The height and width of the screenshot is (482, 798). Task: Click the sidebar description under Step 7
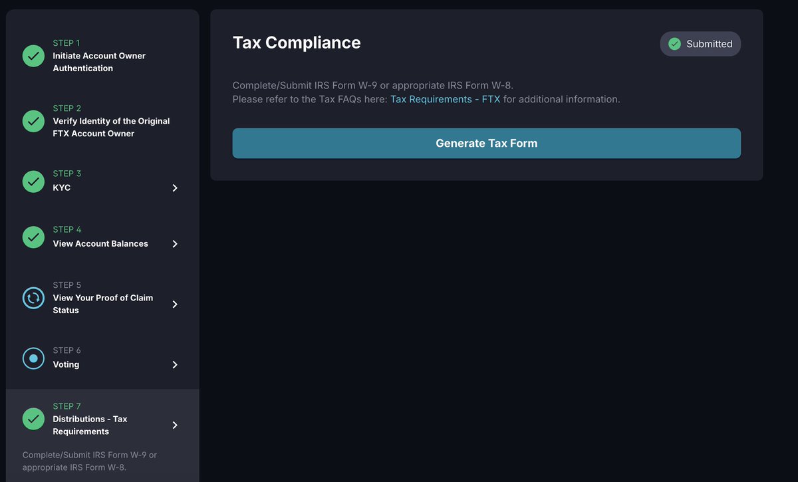(90, 461)
